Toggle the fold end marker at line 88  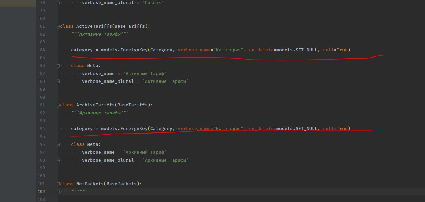[58, 81]
